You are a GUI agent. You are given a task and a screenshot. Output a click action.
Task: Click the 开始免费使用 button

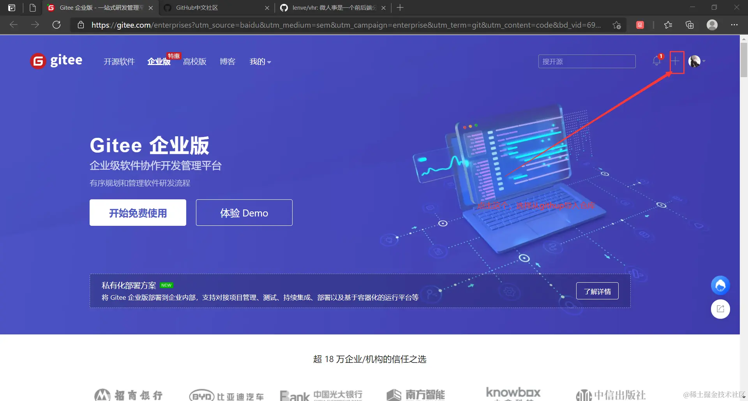(138, 213)
